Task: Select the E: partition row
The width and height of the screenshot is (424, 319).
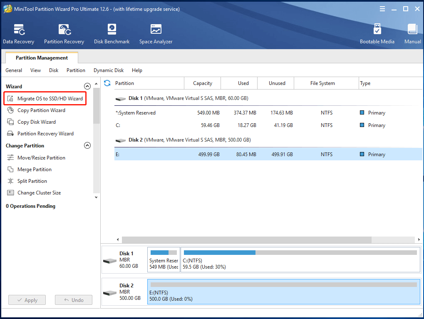Action: click(268, 154)
